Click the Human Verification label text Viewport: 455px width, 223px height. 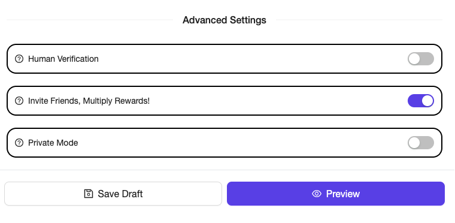pyautogui.click(x=63, y=59)
